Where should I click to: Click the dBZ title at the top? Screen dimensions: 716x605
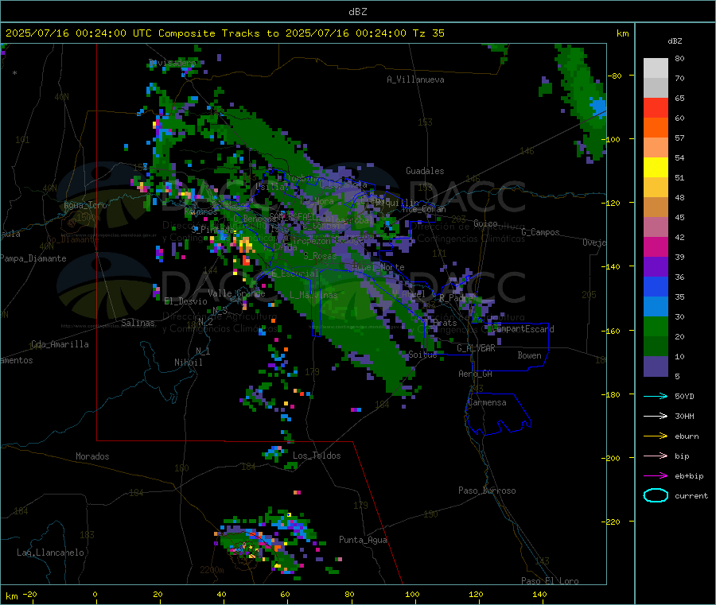click(x=357, y=11)
